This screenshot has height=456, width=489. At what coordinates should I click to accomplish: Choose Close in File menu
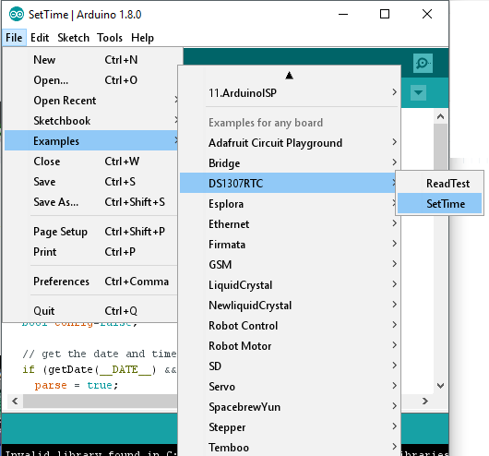(x=90, y=161)
